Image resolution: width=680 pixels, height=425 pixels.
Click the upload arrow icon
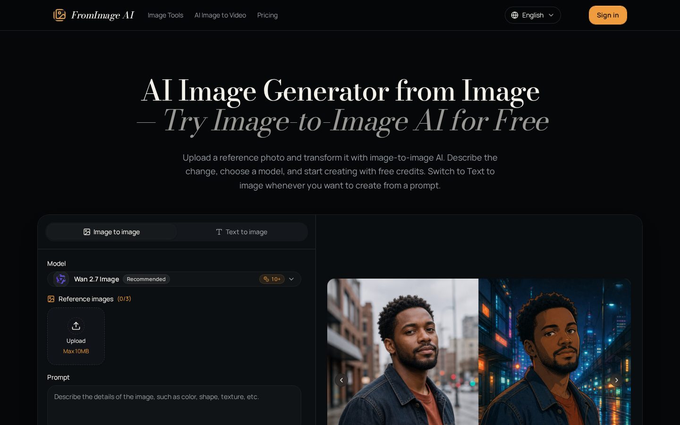coord(76,326)
